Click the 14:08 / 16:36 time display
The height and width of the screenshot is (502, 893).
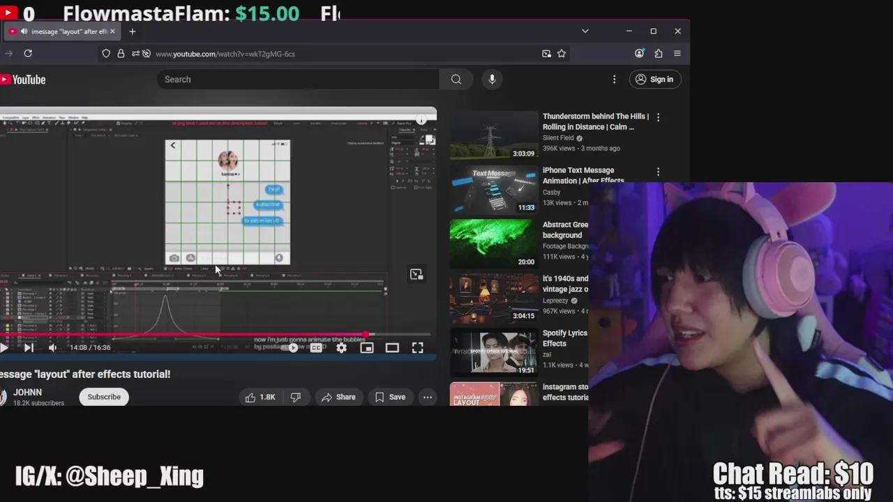[90, 347]
